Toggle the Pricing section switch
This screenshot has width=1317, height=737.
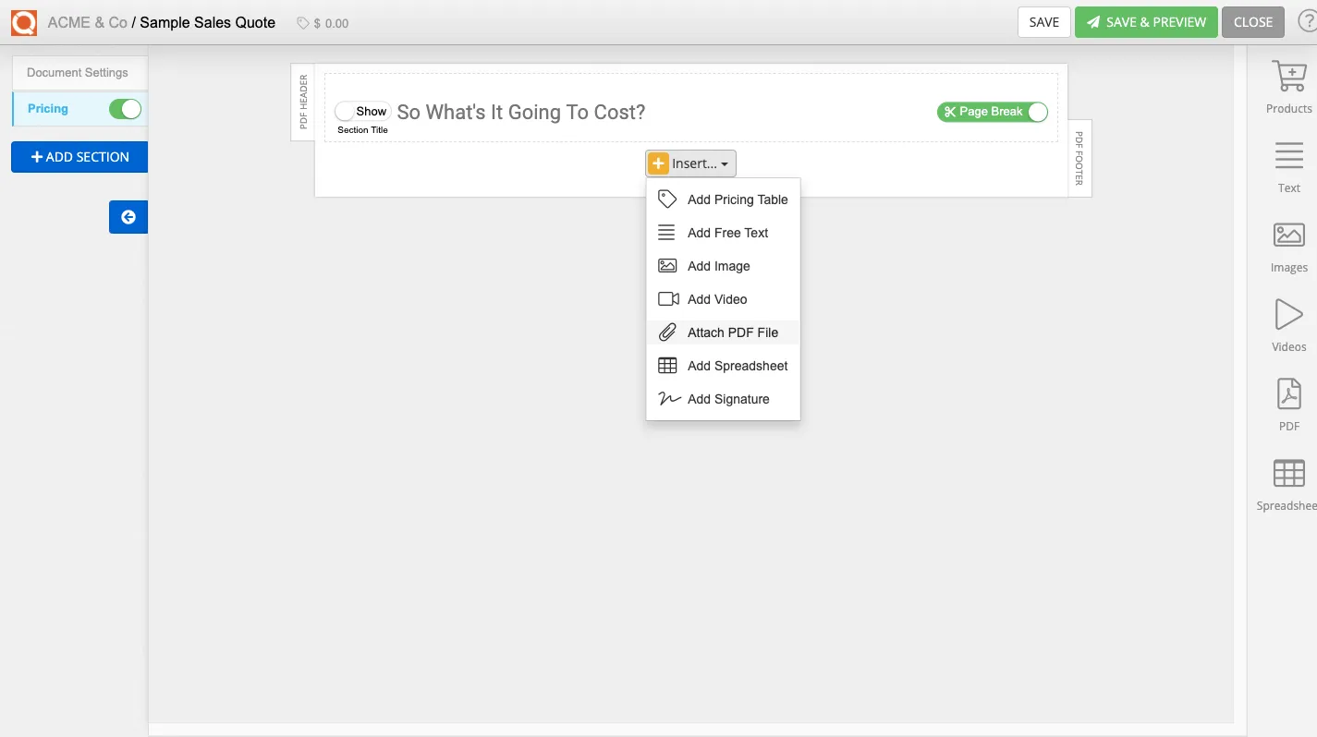point(125,109)
